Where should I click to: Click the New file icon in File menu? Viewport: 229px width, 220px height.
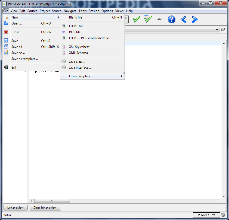tap(6, 17)
